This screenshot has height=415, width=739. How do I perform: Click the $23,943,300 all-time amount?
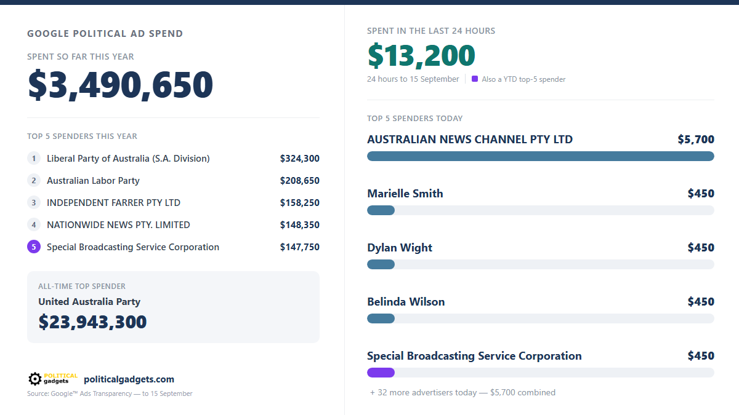[92, 322]
